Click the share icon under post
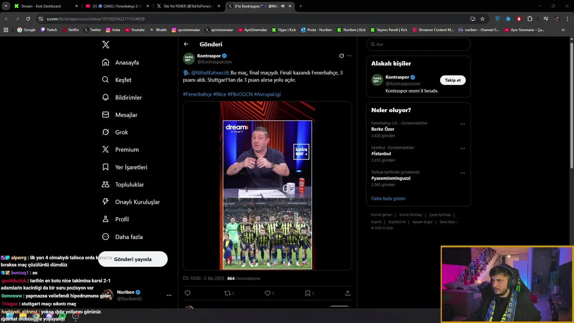 (348, 293)
